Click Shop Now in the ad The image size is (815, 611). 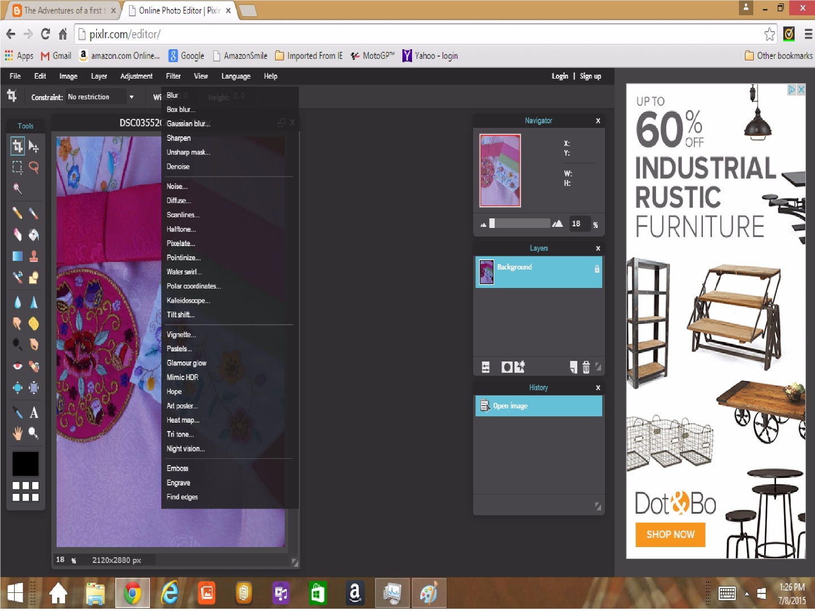670,535
